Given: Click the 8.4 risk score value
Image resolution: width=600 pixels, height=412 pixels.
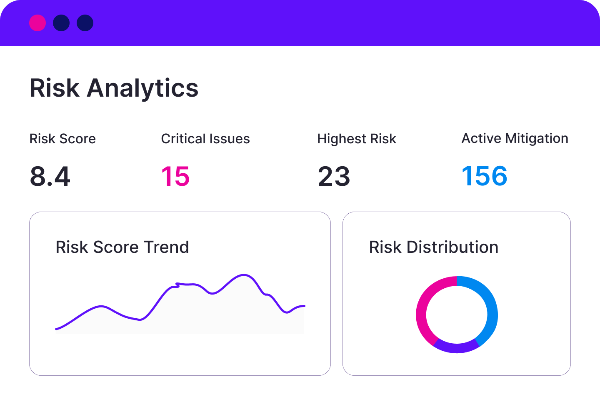Looking at the screenshot, I should click(x=50, y=176).
